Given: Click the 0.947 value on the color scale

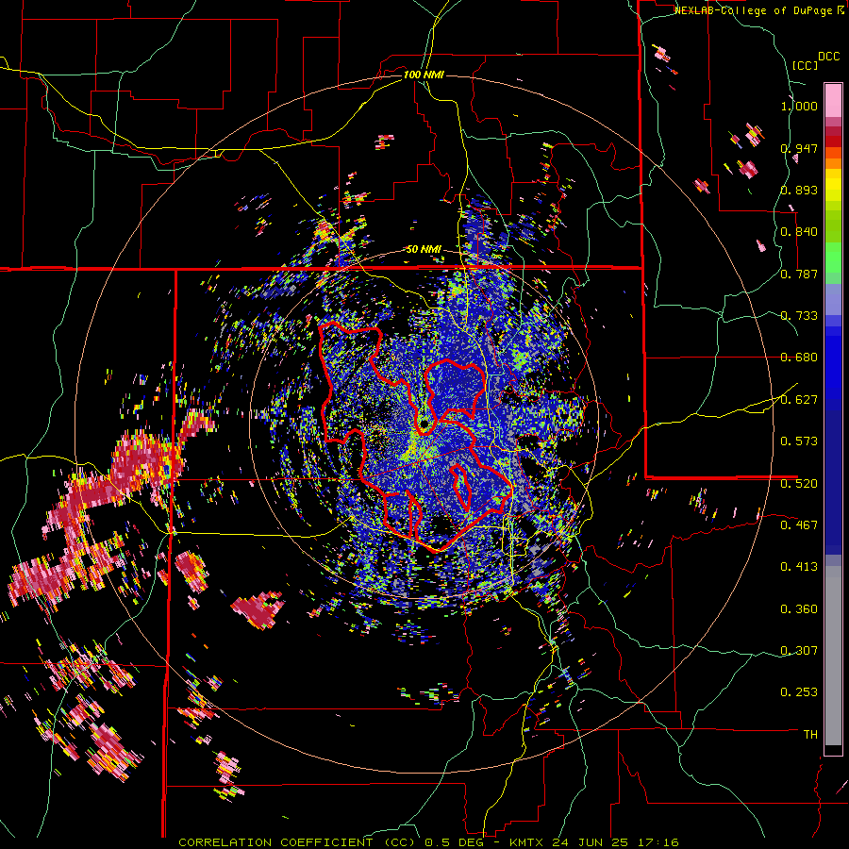Looking at the screenshot, I should click(x=799, y=148).
